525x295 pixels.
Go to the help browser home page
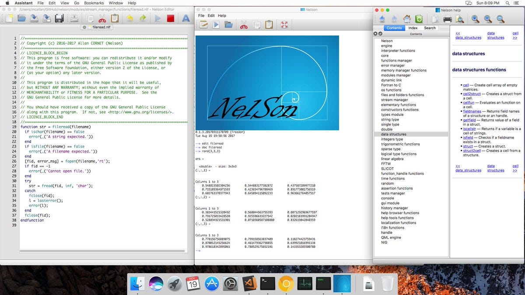click(407, 19)
